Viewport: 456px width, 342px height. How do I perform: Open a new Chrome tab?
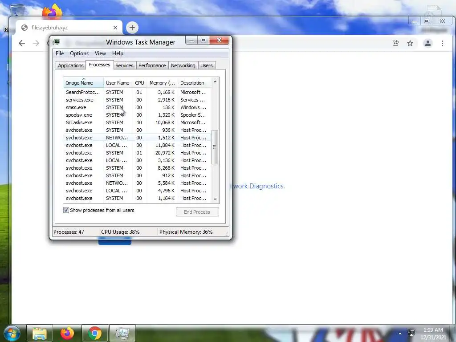point(132,28)
